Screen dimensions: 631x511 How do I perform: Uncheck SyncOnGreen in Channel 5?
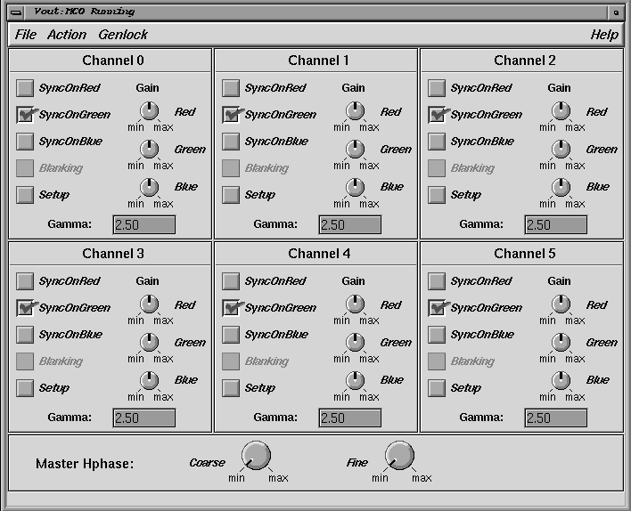click(437, 308)
